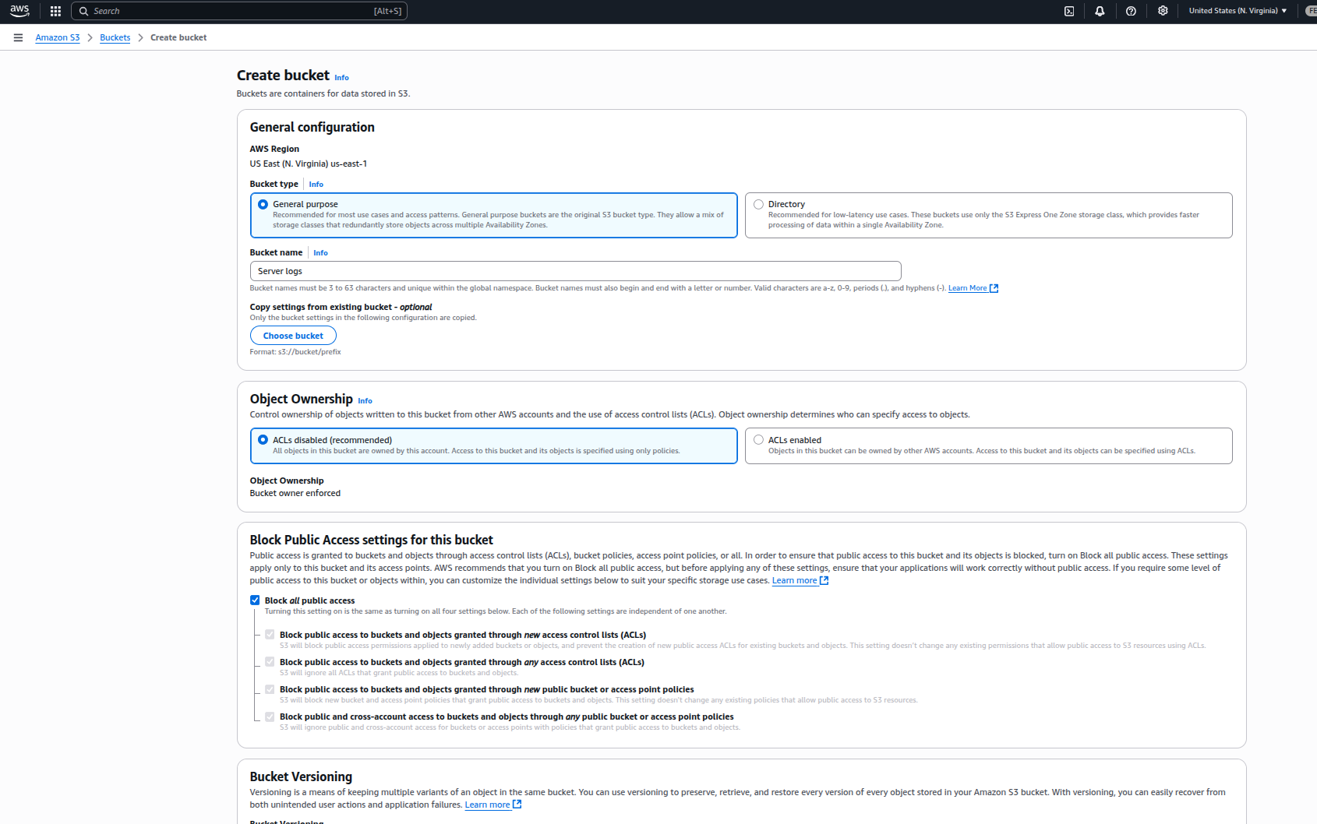This screenshot has width=1317, height=824.
Task: Click the Choose bucket button
Action: tap(293, 336)
